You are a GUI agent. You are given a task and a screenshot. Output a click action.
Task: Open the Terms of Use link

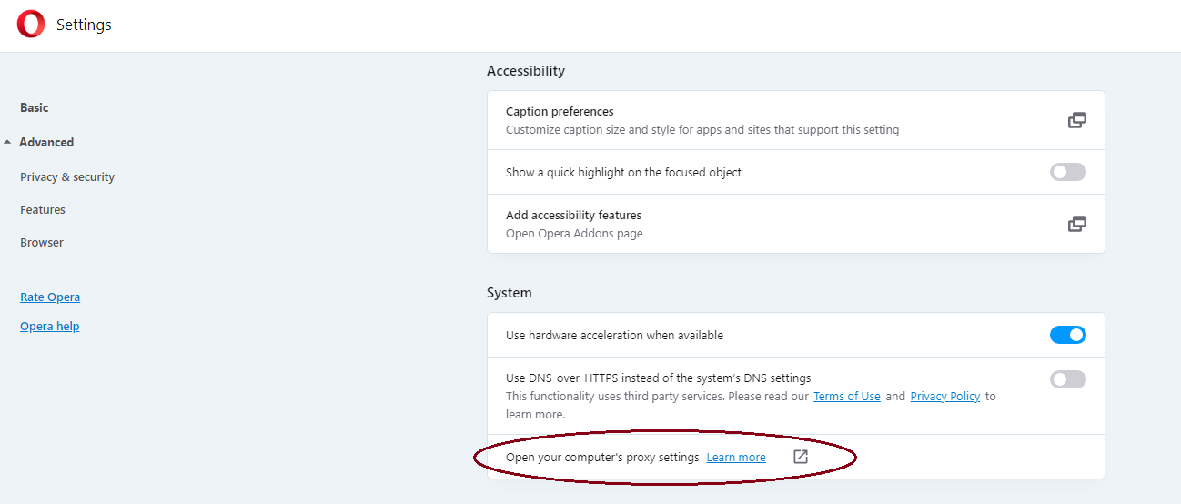[847, 397]
